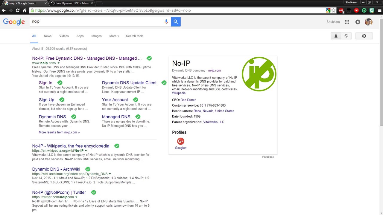Reload the current page

click(18, 10)
